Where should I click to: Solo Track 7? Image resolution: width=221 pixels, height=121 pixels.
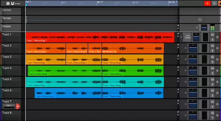[x=212, y=107]
